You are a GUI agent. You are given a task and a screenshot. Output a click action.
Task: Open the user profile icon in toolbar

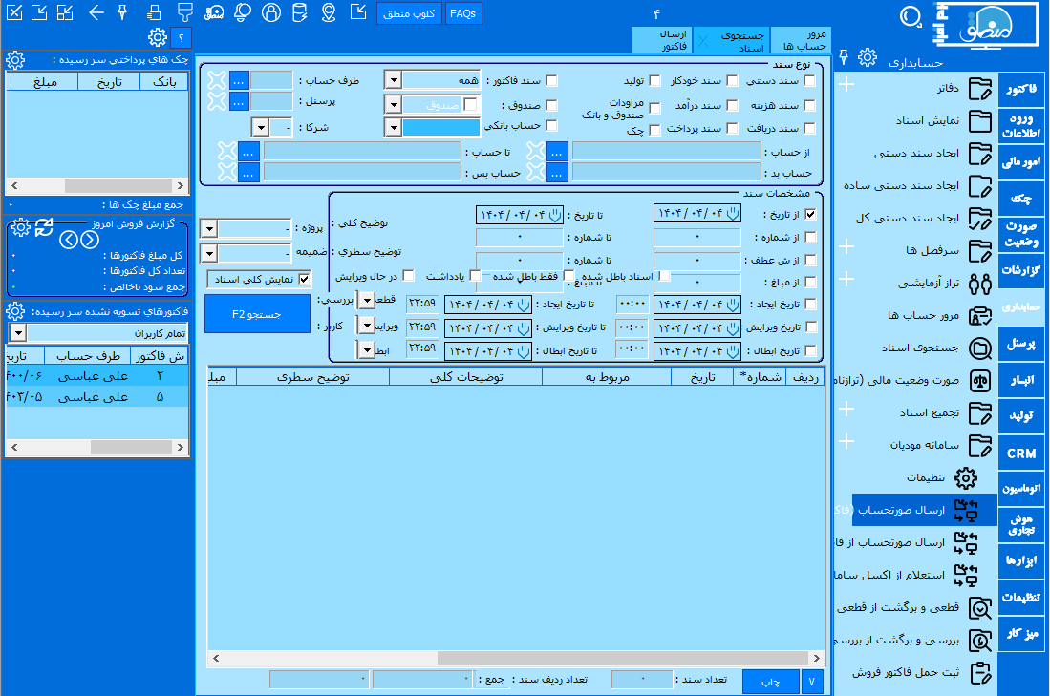pyautogui.click(x=271, y=12)
